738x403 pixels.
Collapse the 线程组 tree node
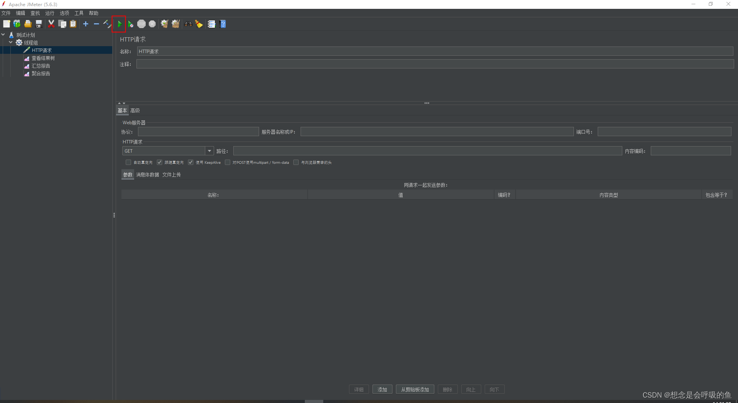[x=11, y=42]
